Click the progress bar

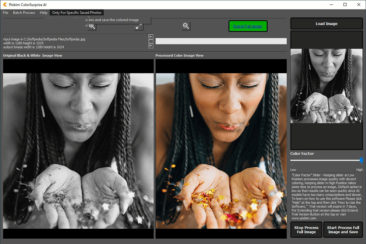tap(221, 41)
